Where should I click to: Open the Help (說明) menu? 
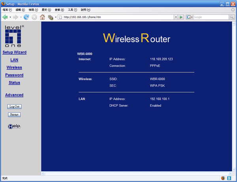(x=85, y=10)
